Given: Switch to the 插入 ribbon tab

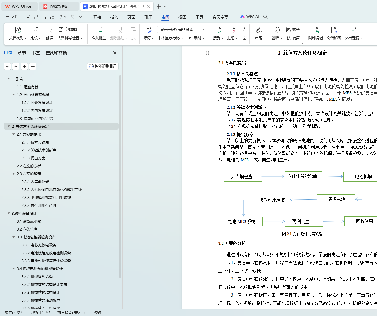Looking at the screenshot, I should 114,17.
